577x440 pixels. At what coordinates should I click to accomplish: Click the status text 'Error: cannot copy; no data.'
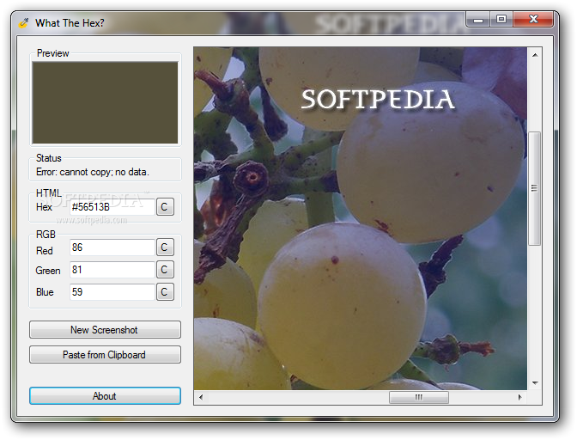click(x=93, y=172)
